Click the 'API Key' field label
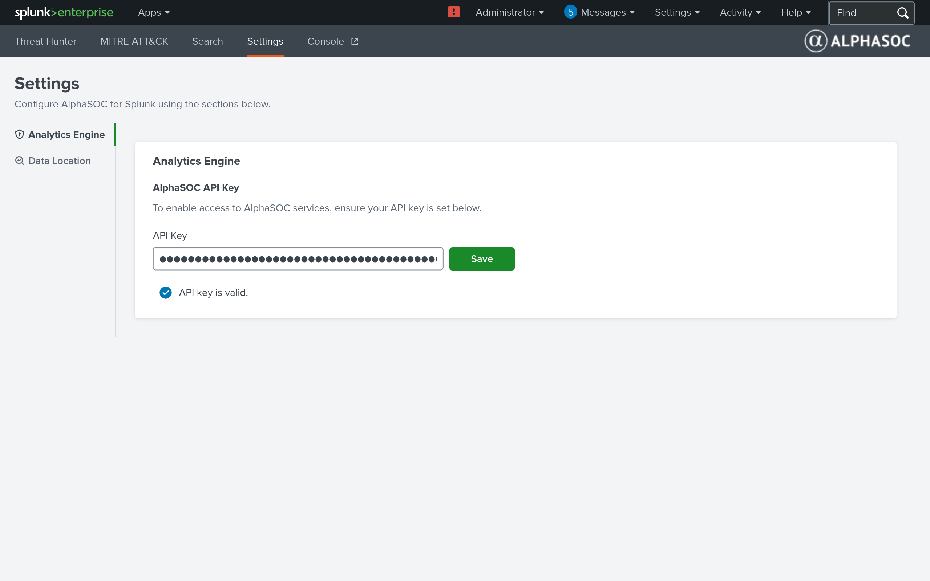Screen dimensions: 930x581 click(x=170, y=236)
